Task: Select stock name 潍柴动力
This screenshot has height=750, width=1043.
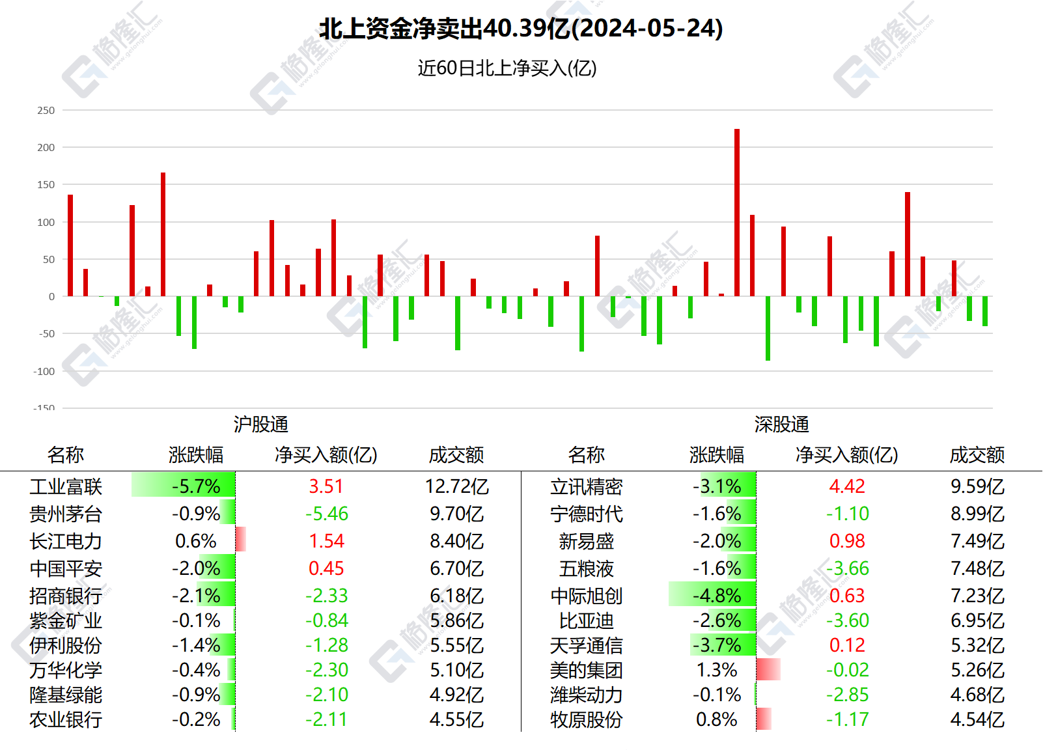Action: (x=587, y=695)
